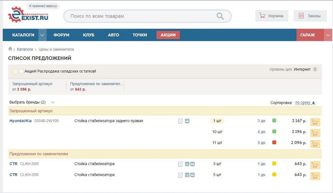Screen dimensions: 333x193
Task: Open the Клуб menu item
Action: pos(88,35)
